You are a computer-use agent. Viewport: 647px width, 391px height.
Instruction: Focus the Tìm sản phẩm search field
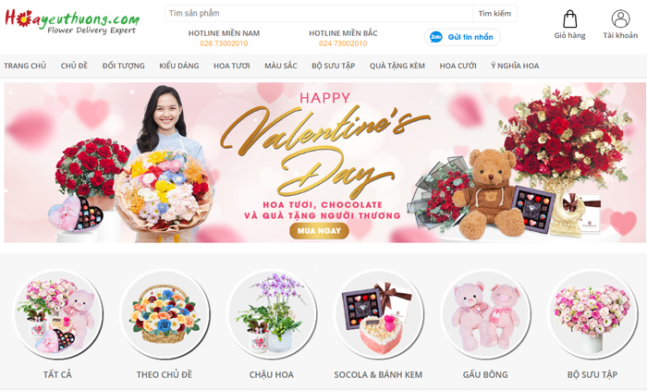(x=319, y=13)
